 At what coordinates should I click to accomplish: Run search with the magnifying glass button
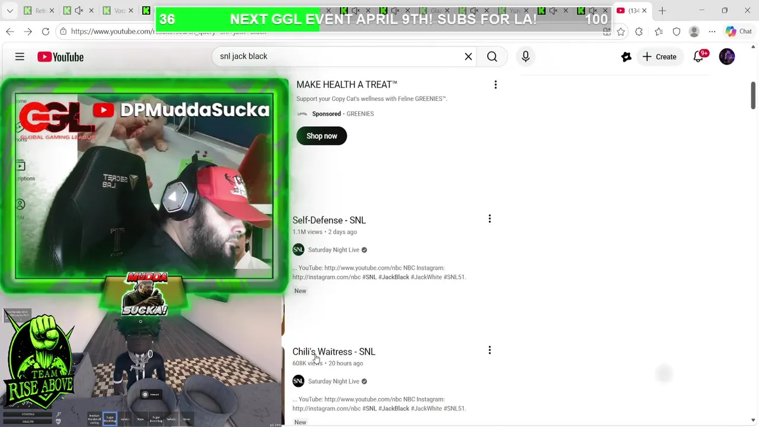click(492, 56)
